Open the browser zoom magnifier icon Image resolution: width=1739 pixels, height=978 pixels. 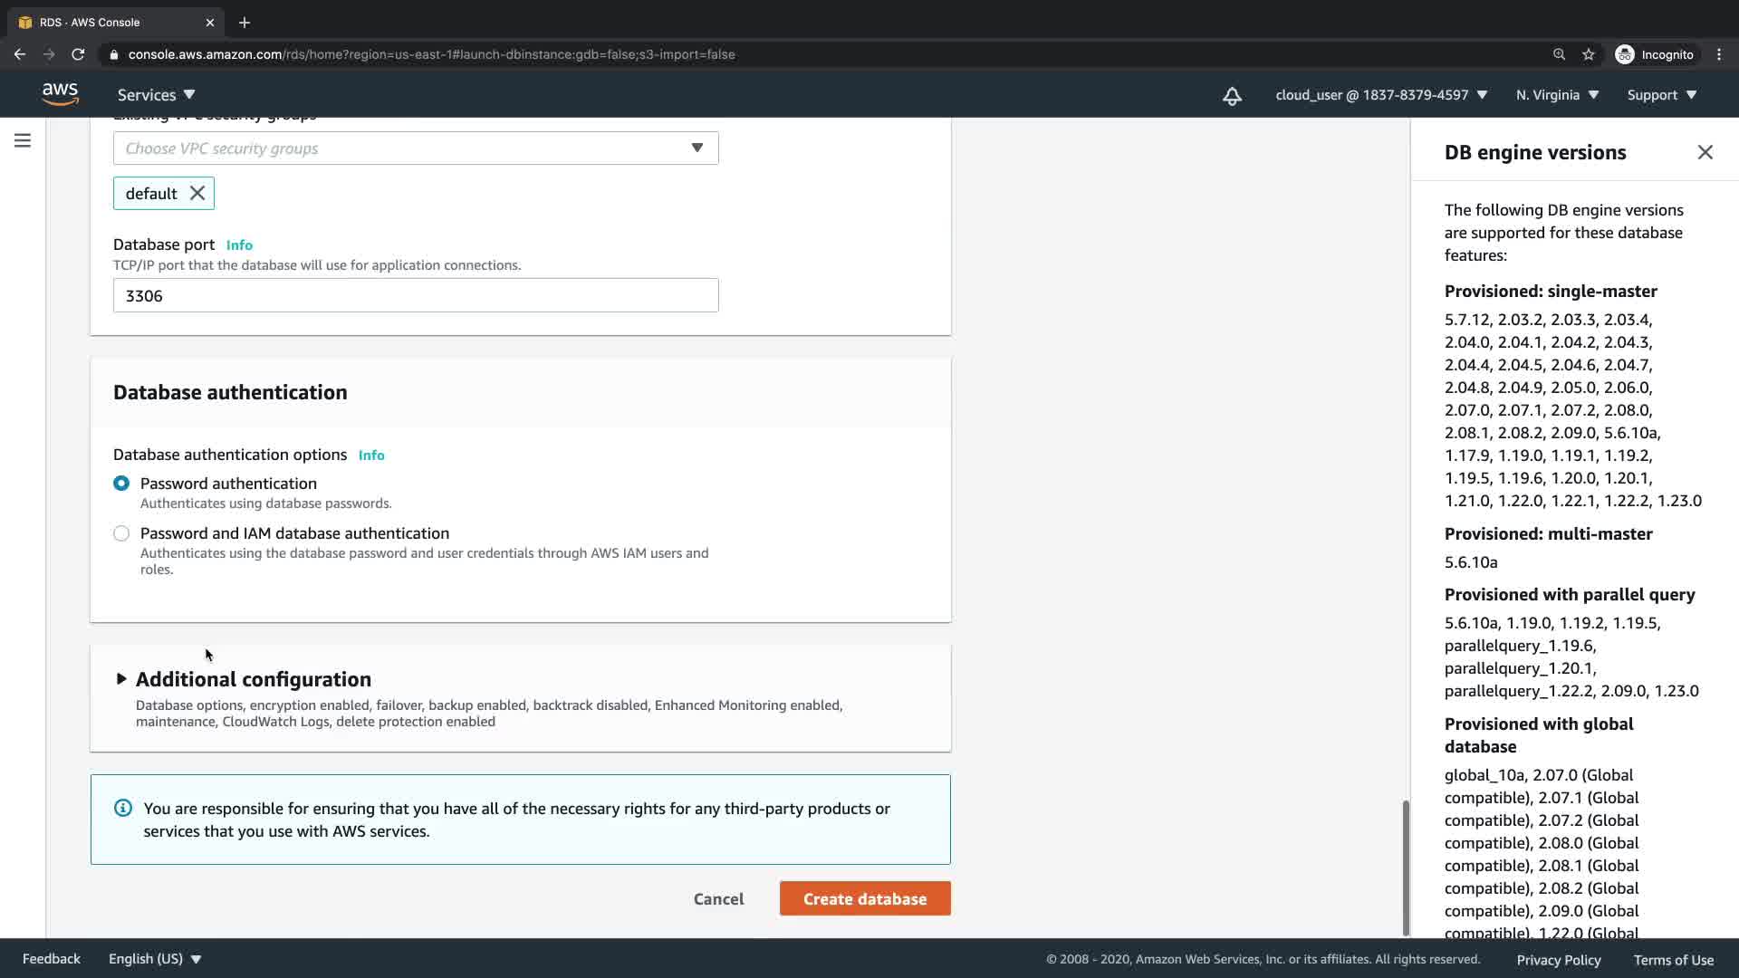[1559, 54]
